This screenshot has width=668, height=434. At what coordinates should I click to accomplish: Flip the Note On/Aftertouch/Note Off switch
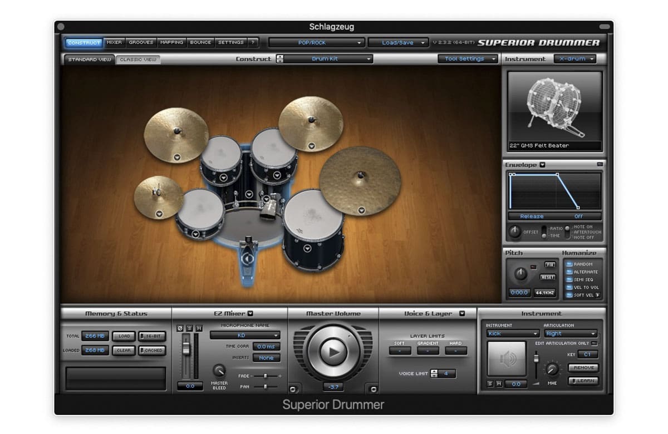(x=567, y=232)
